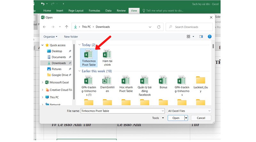Switch to the Formulas ribbon tab

click(x=94, y=11)
